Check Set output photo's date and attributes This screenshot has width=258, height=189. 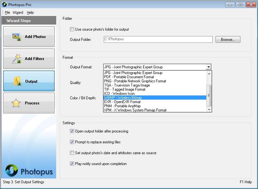point(72,153)
